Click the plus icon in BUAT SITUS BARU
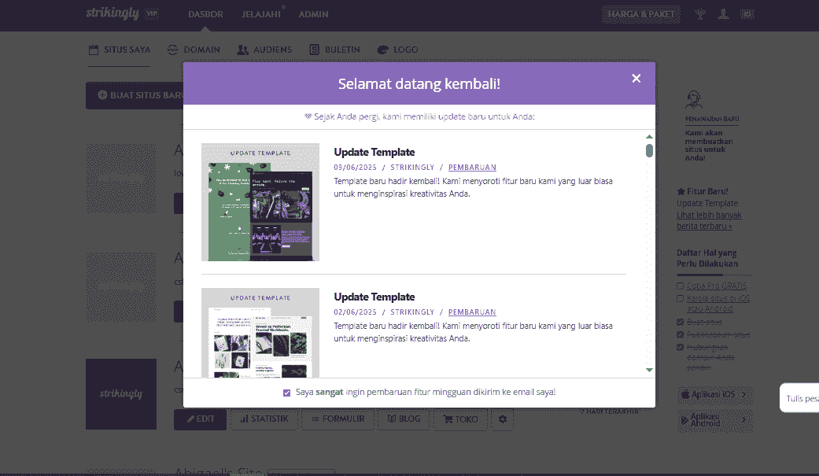This screenshot has height=476, width=819. 102,95
